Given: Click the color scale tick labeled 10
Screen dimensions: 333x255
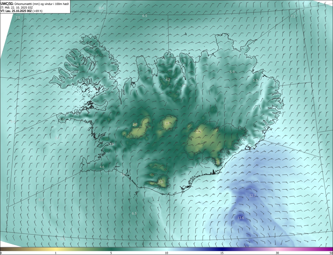Looking at the screenshot, I should tap(166, 253).
